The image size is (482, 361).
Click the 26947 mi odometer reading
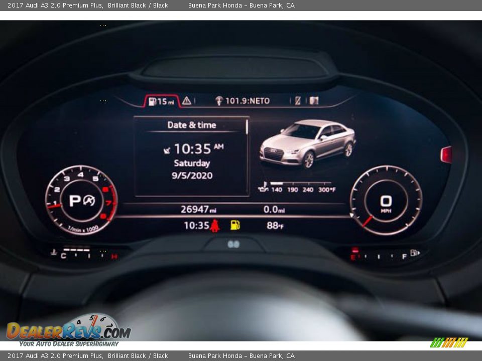198,210
